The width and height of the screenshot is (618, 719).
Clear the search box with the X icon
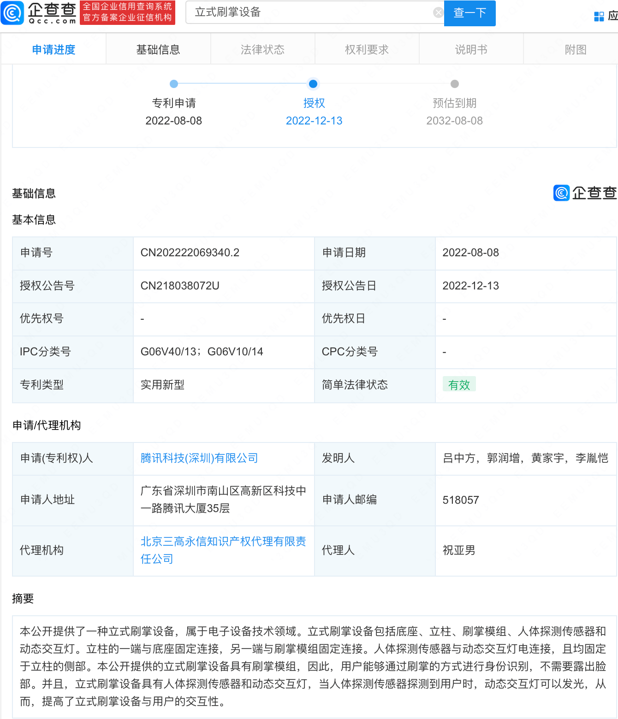coord(438,12)
